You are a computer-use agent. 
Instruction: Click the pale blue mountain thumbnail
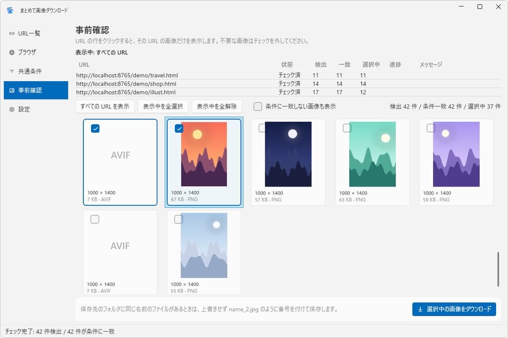coord(204,245)
